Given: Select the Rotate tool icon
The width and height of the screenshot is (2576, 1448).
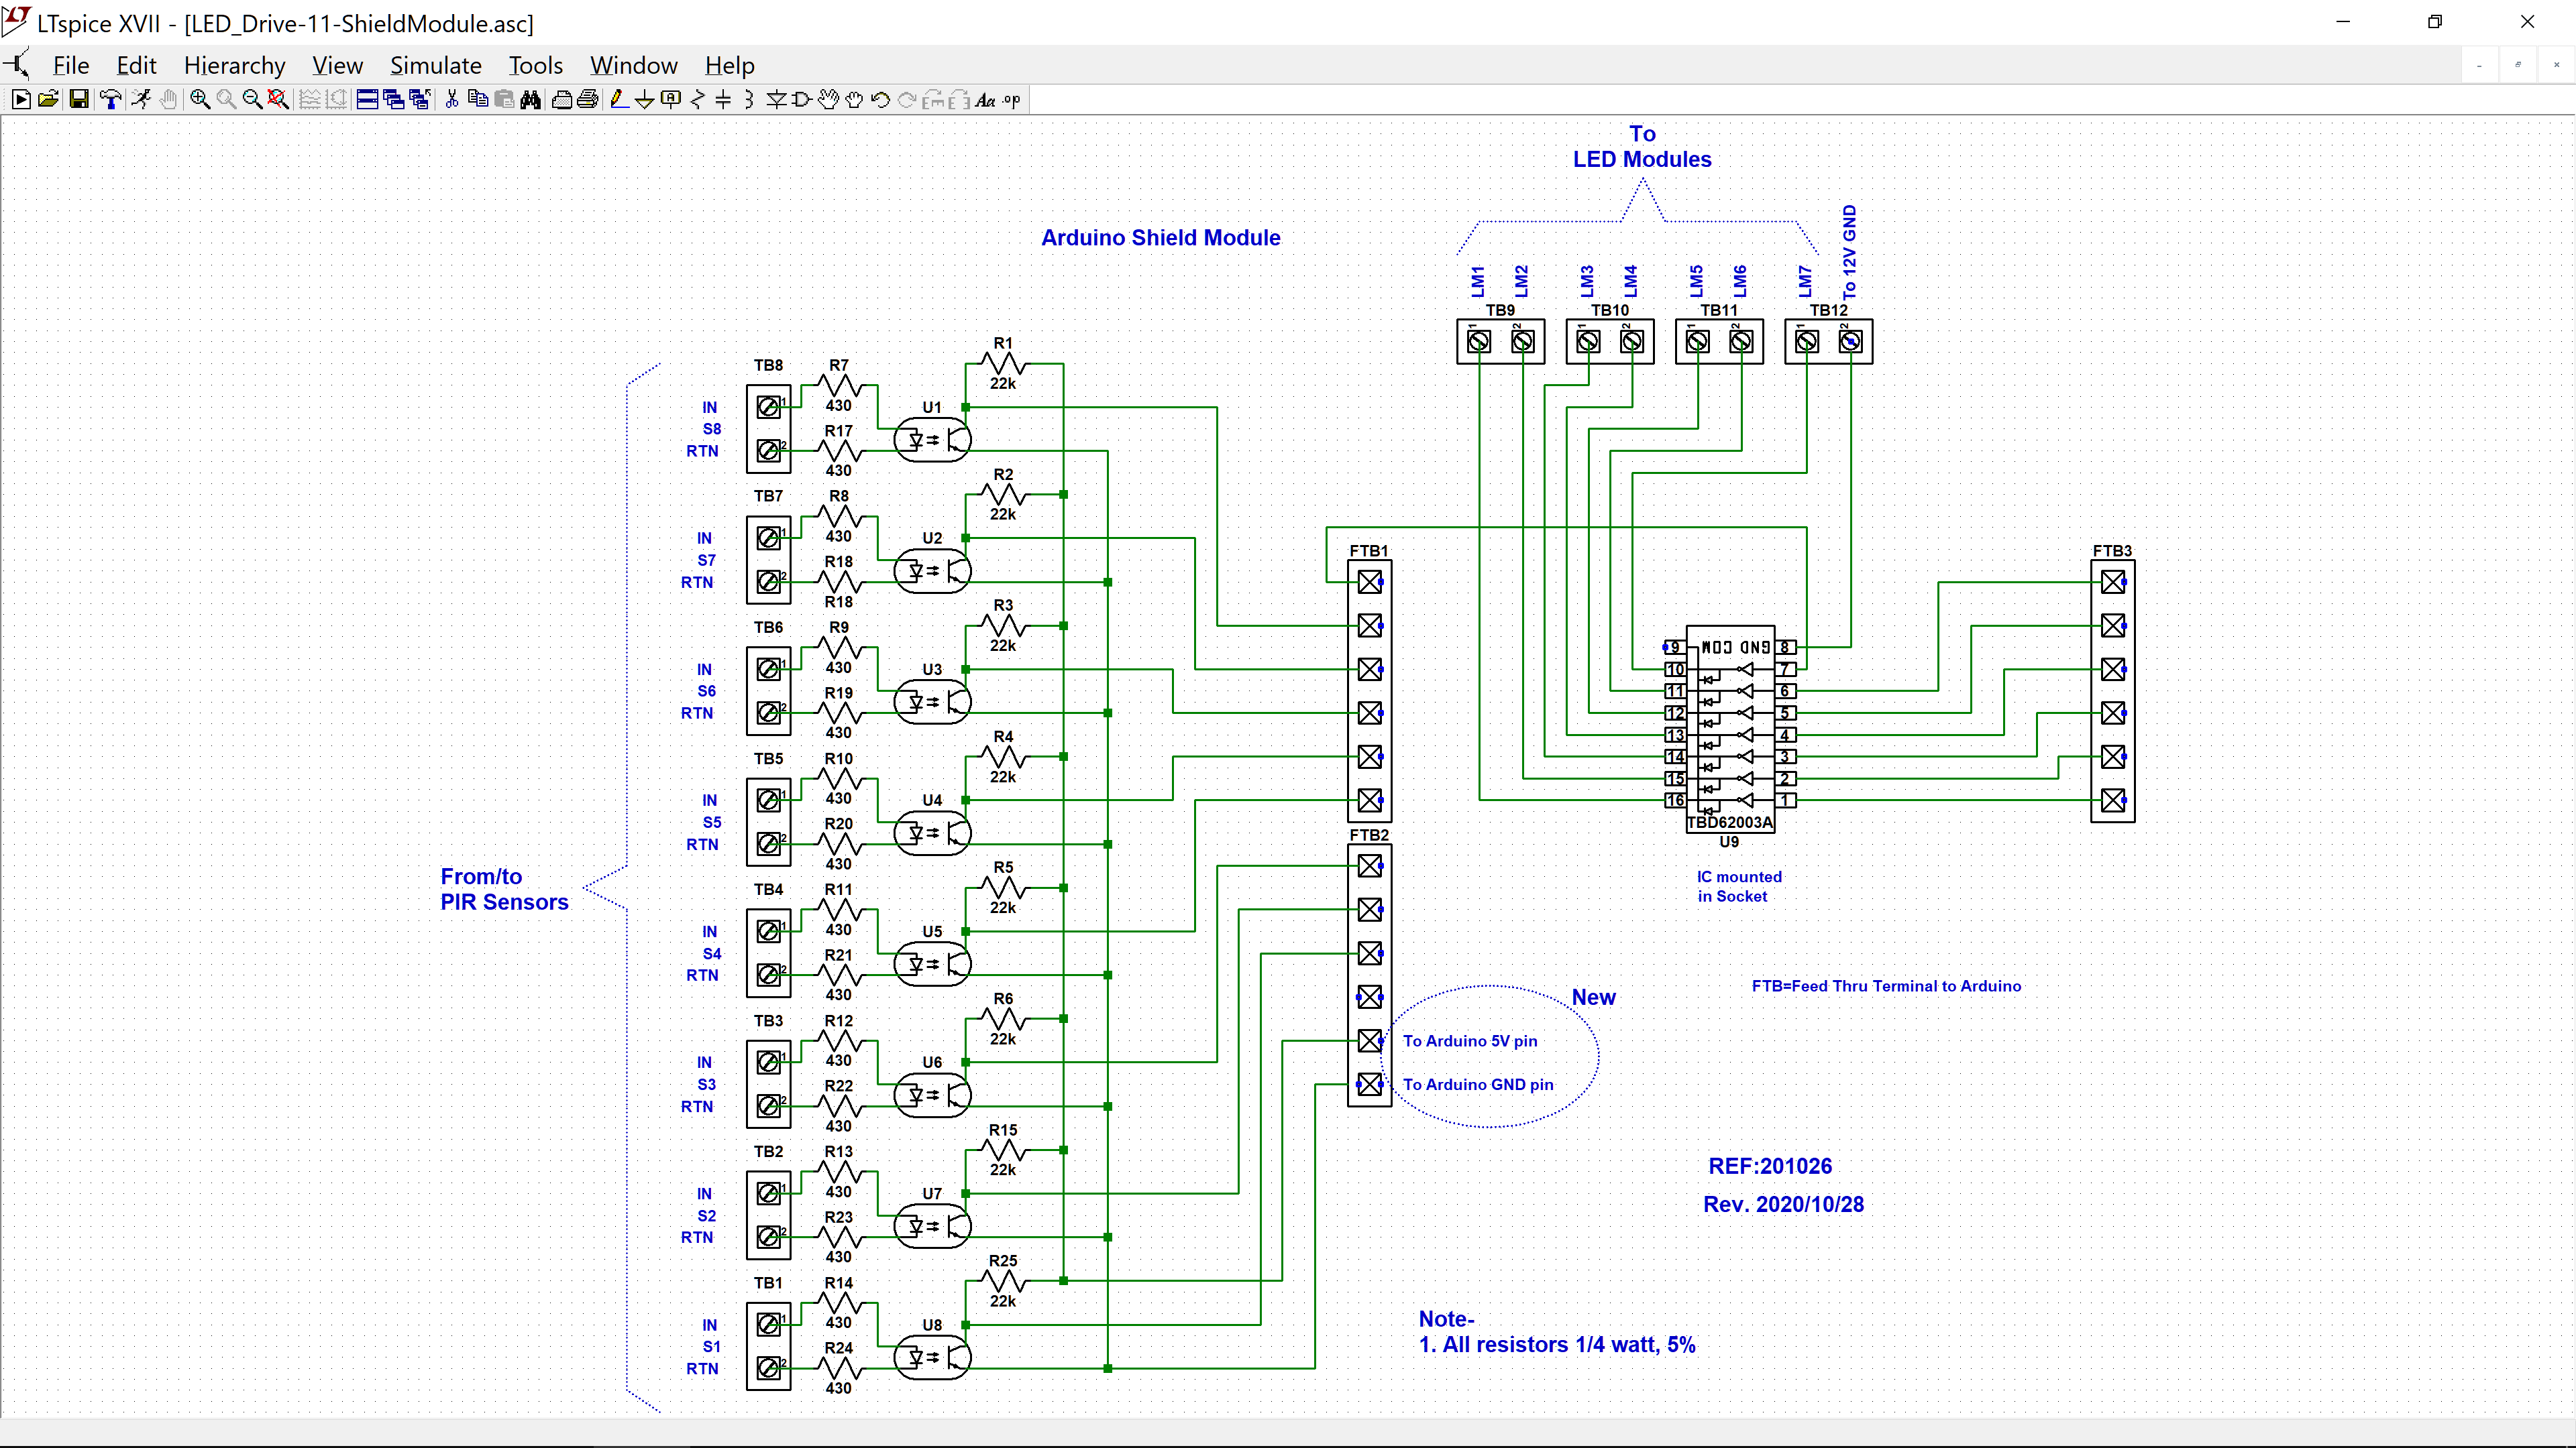Looking at the screenshot, I should (932, 99).
